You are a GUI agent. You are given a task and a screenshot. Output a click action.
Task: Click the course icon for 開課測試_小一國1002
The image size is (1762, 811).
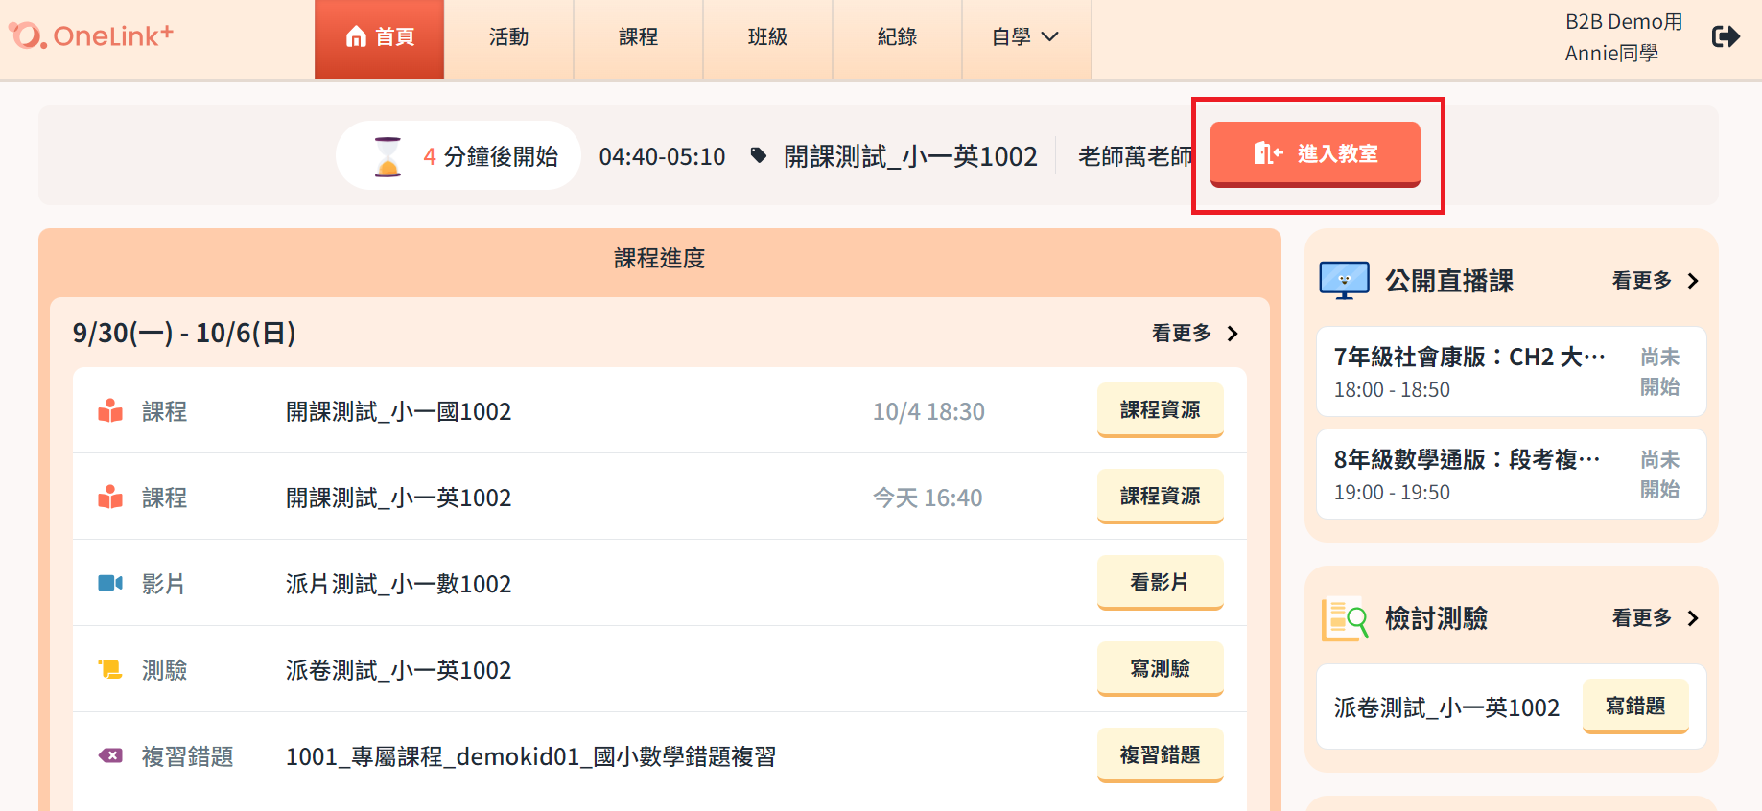110,410
